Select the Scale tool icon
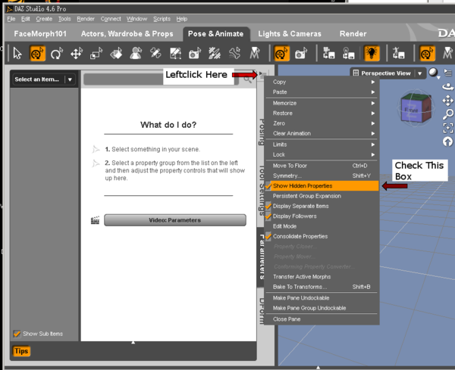 [x=96, y=54]
